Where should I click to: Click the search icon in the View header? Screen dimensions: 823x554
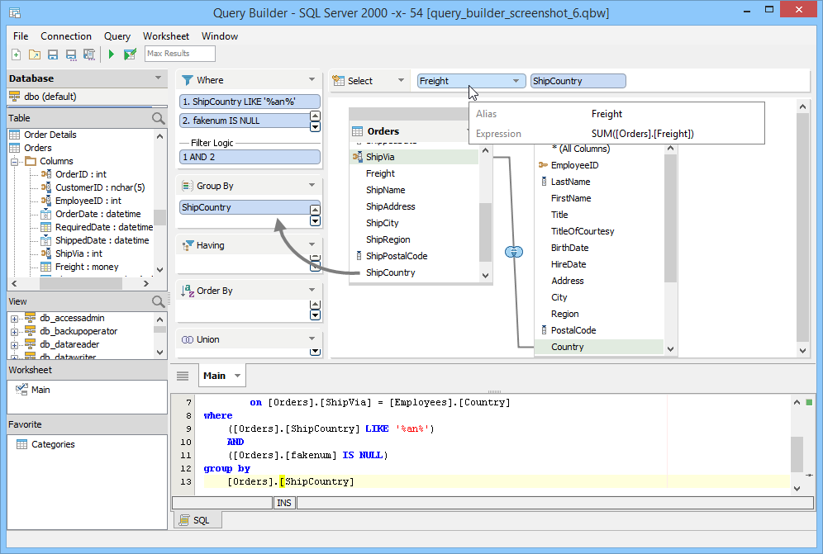coord(158,301)
